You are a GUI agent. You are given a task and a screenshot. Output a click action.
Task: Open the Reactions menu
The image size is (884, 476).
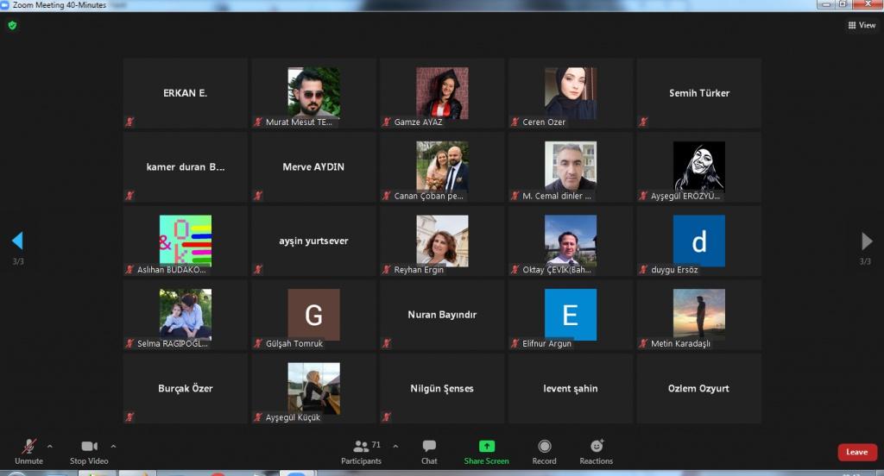pos(596,451)
